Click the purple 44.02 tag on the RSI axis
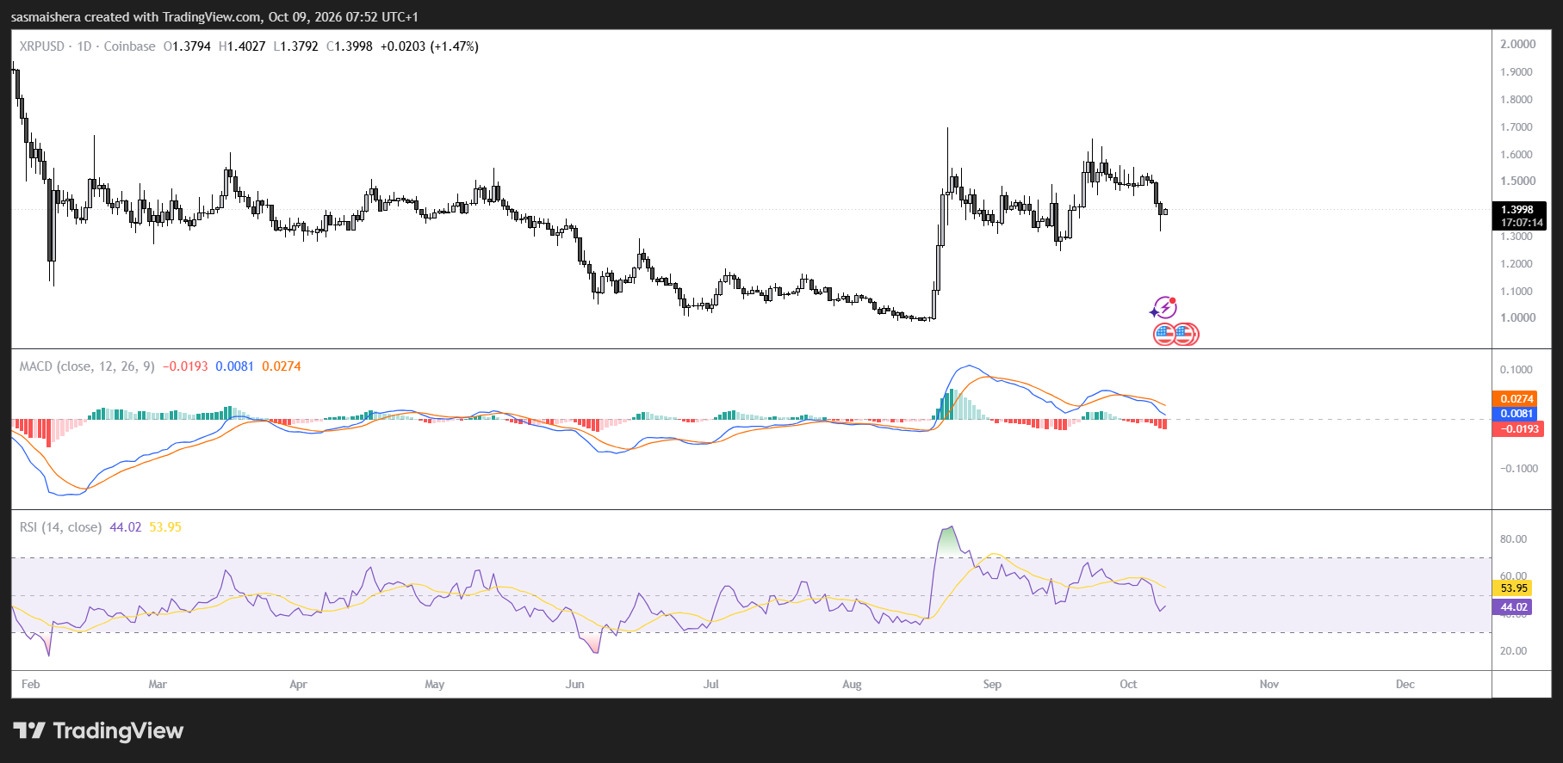This screenshot has height=763, width=1563. click(x=1514, y=607)
